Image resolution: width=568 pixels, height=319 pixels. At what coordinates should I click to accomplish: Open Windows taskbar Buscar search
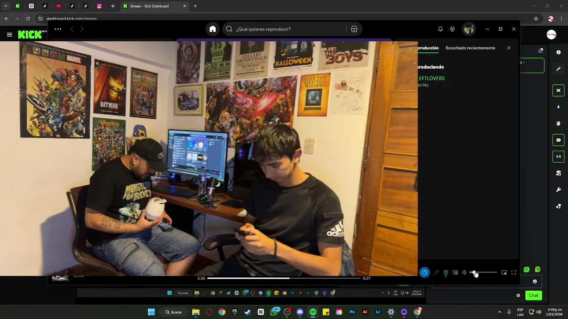(174, 312)
